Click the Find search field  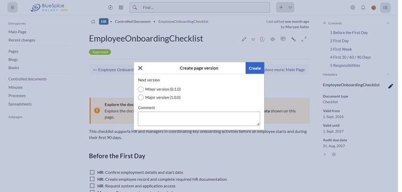pyautogui.click(x=199, y=8)
